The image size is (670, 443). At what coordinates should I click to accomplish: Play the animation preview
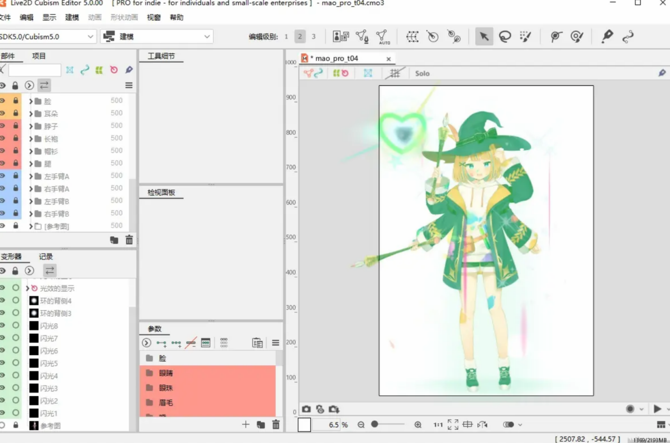(x=657, y=409)
